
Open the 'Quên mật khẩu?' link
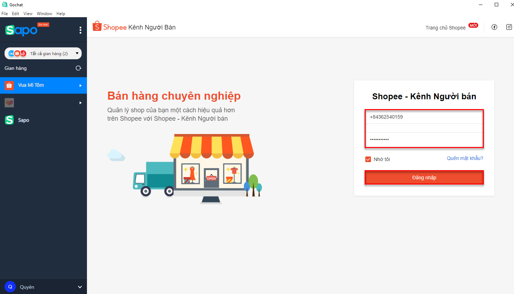465,158
